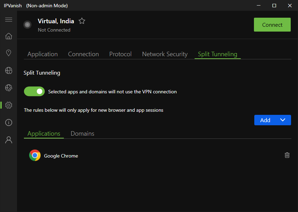Open the Protocol settings tab
The width and height of the screenshot is (298, 212).
click(120, 54)
